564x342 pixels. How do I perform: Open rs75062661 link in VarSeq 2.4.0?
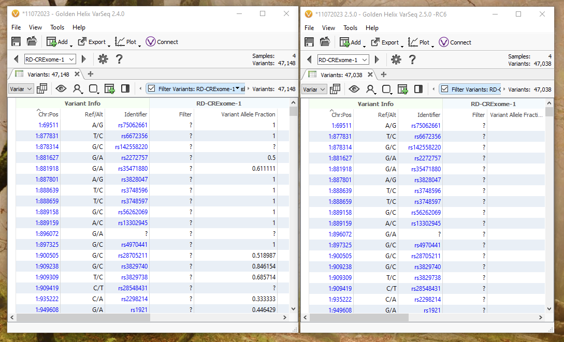pos(133,125)
